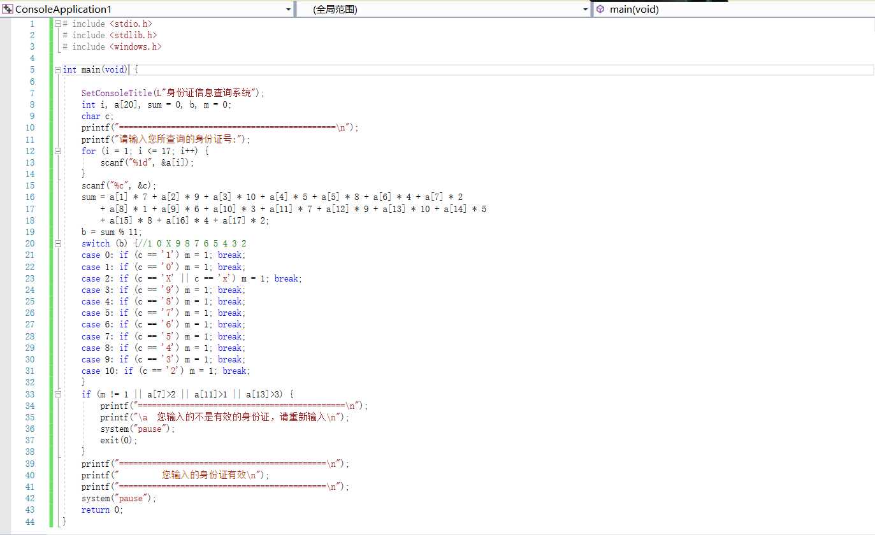Click the scanf("%1d", &a[i]) statement
Image resolution: width=875 pixels, height=535 pixels.
[147, 162]
